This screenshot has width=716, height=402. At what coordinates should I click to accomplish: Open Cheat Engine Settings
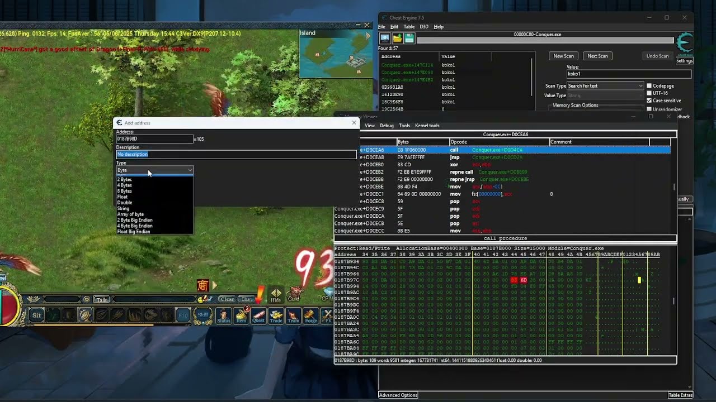(684, 61)
